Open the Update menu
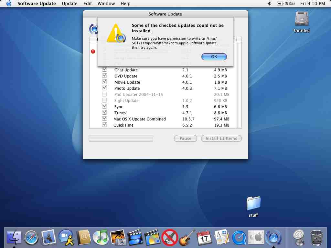 coord(70,4)
